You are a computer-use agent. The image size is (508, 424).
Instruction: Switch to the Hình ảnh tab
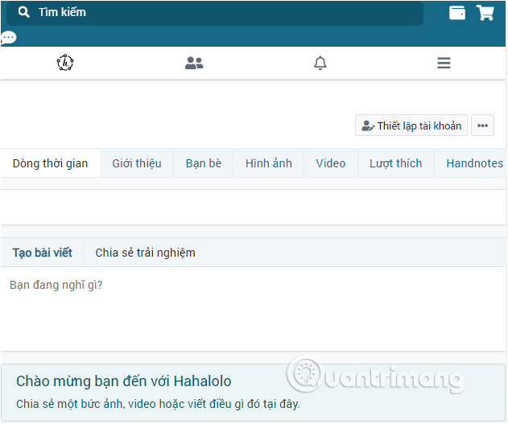[x=269, y=163]
